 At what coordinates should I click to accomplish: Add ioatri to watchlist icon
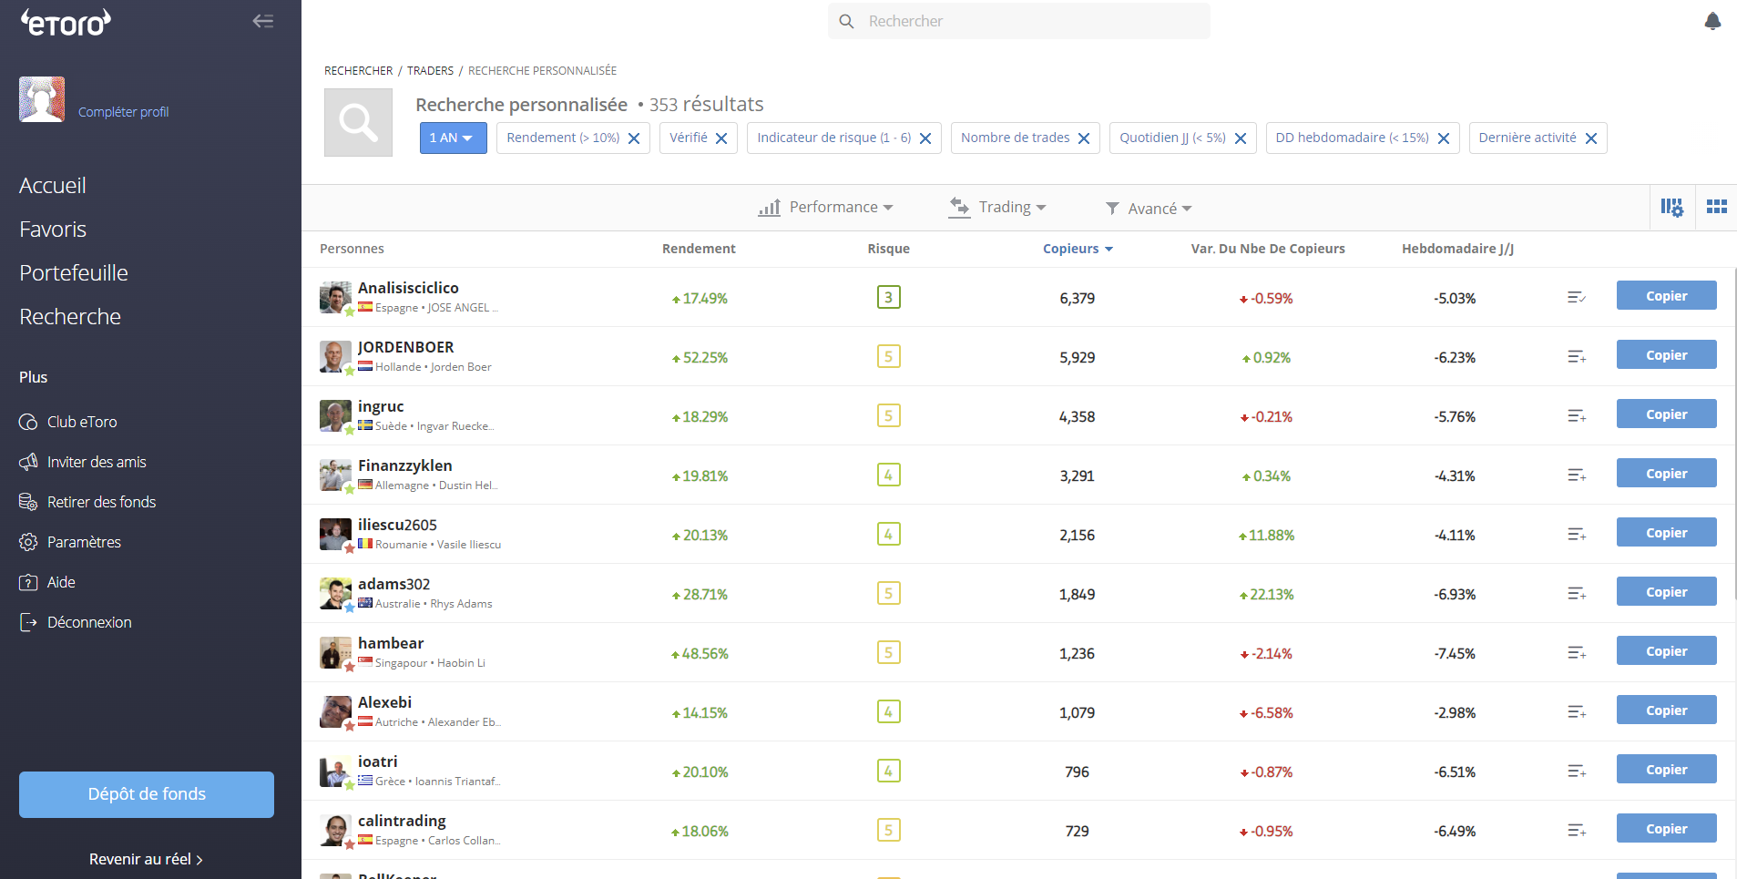click(x=1577, y=772)
